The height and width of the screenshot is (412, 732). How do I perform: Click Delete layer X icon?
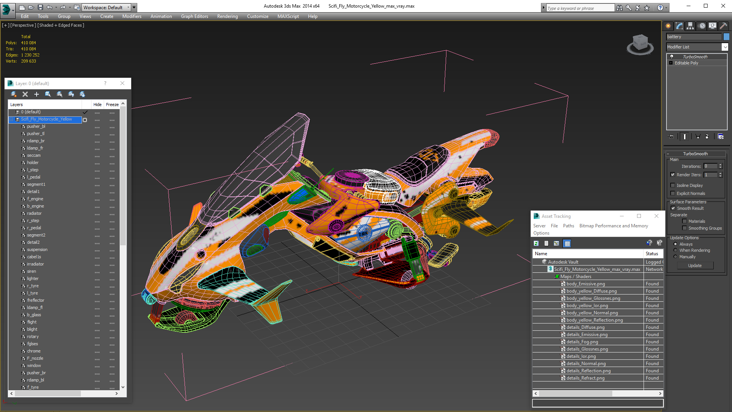(x=25, y=94)
